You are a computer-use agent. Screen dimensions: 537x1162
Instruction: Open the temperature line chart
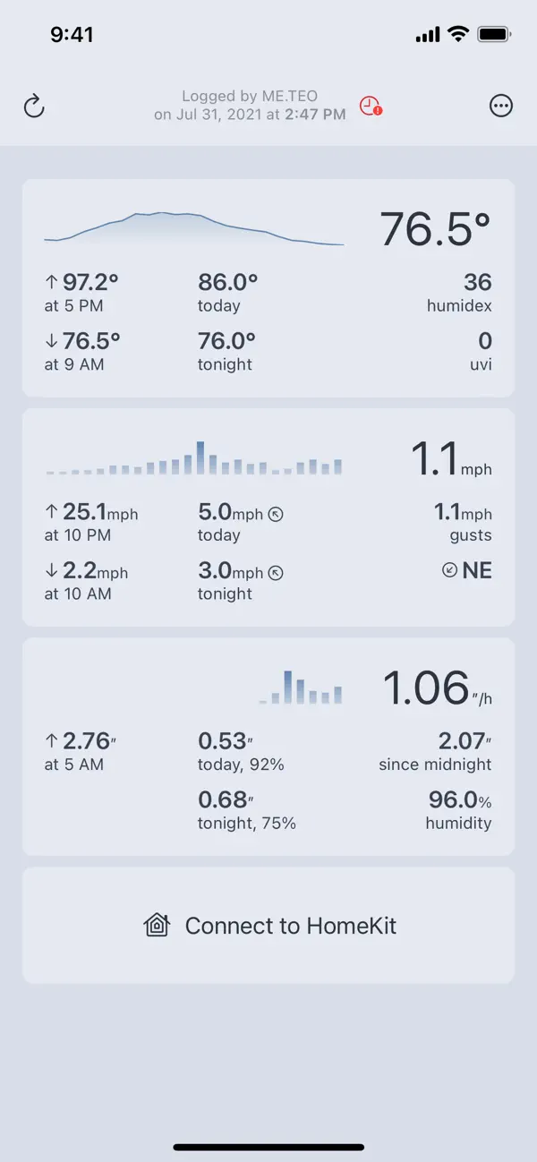[x=194, y=228]
